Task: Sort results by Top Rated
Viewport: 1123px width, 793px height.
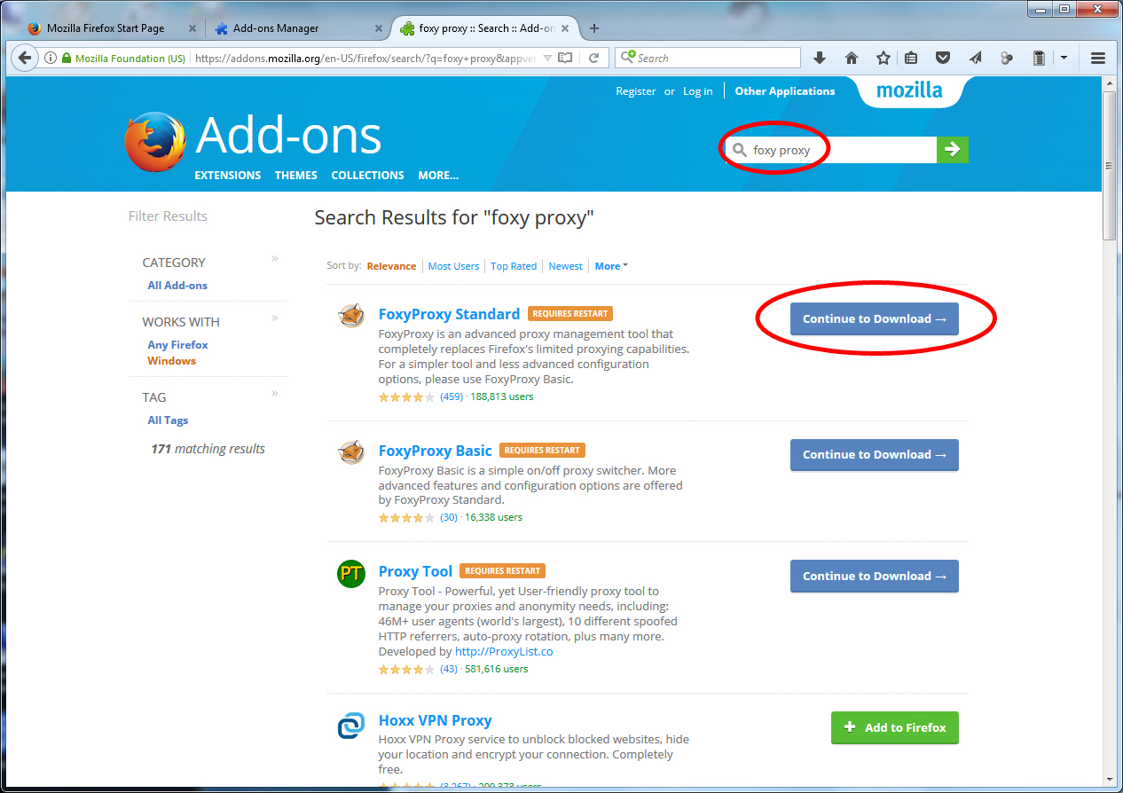Action: [514, 266]
